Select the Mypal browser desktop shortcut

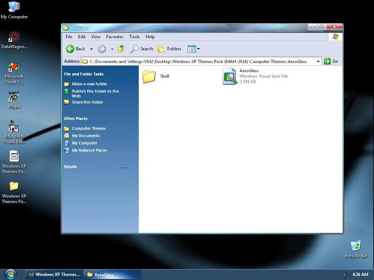(x=14, y=96)
